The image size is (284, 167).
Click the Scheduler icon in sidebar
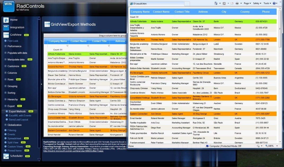point(6,156)
